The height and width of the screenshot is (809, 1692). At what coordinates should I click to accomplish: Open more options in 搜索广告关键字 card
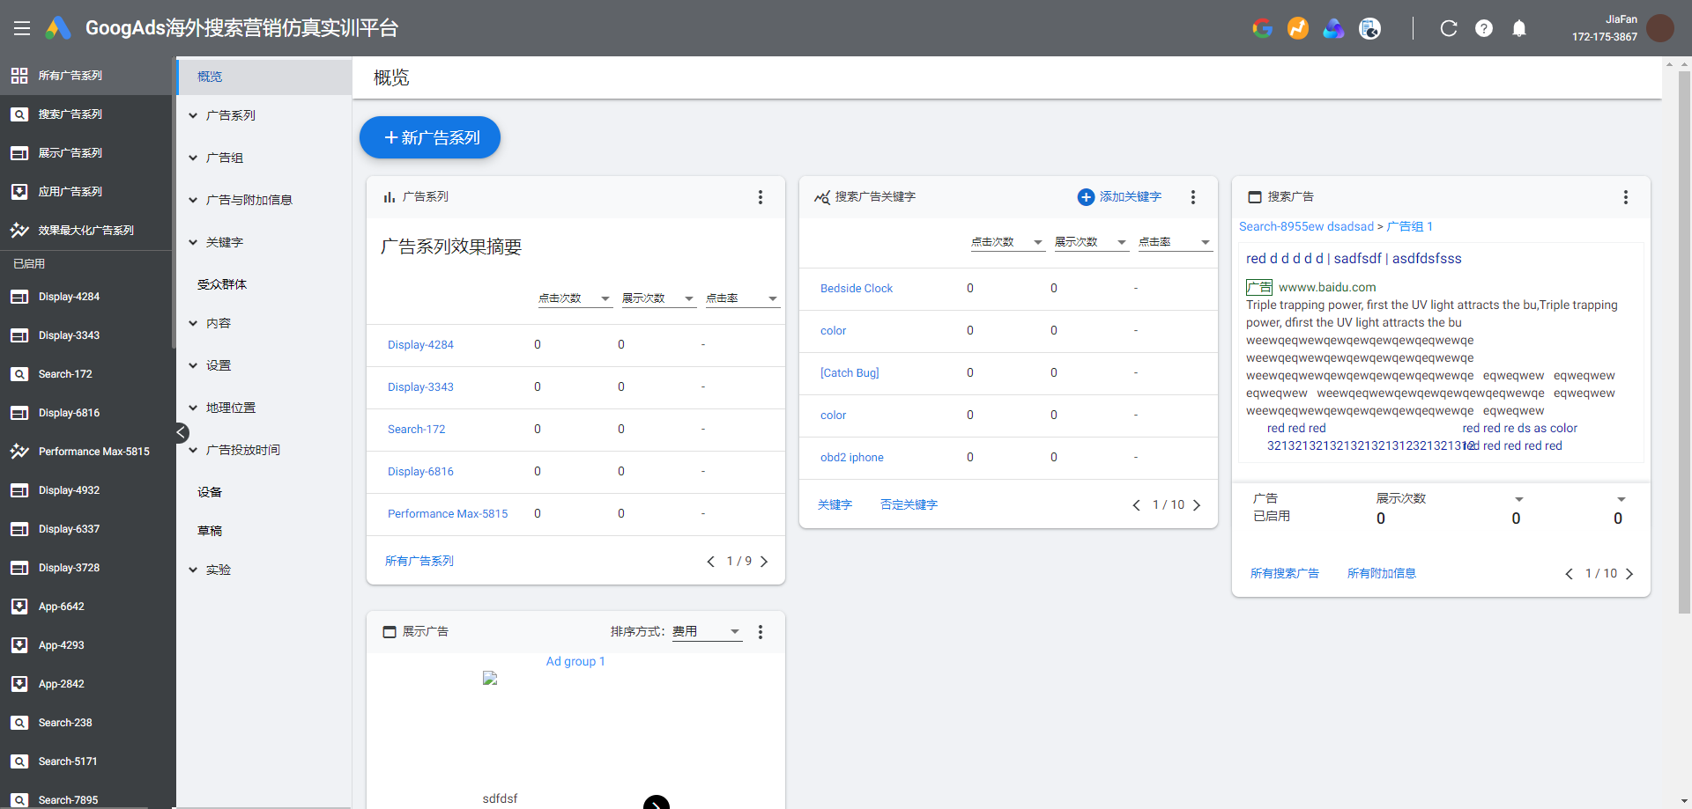tap(1193, 197)
